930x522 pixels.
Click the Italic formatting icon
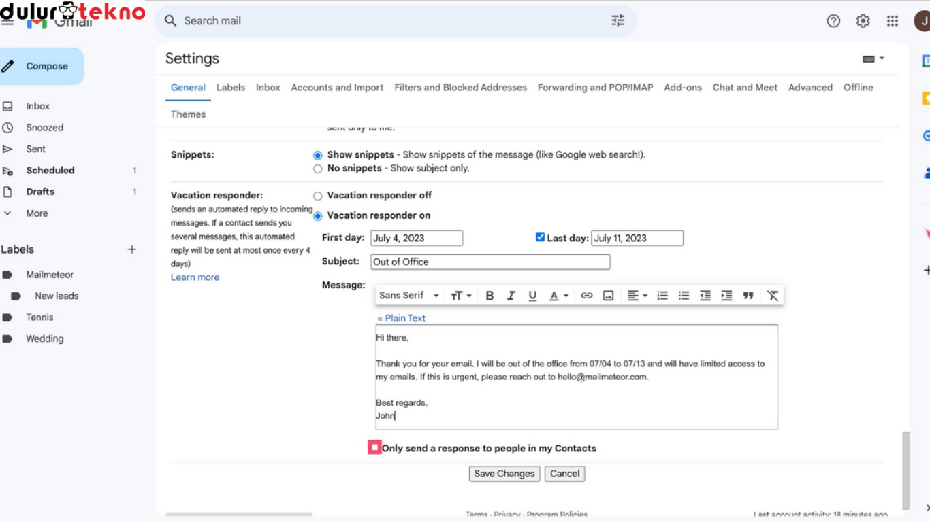coord(511,296)
